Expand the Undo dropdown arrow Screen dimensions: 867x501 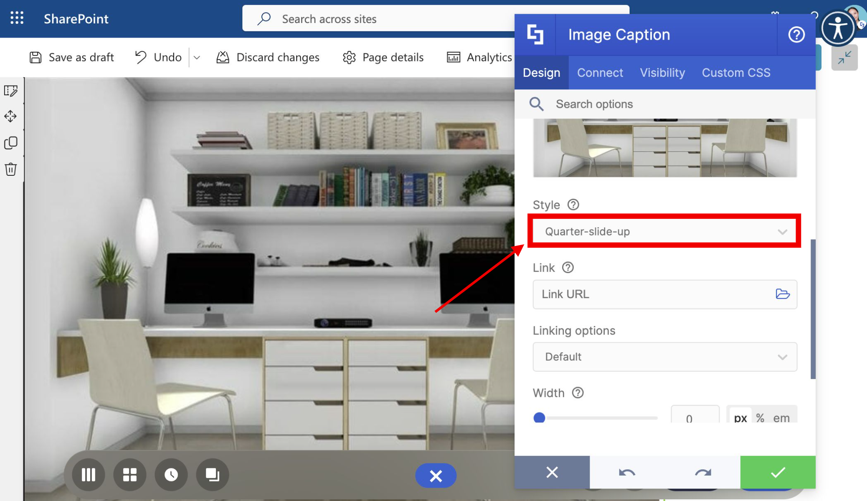pyautogui.click(x=197, y=58)
